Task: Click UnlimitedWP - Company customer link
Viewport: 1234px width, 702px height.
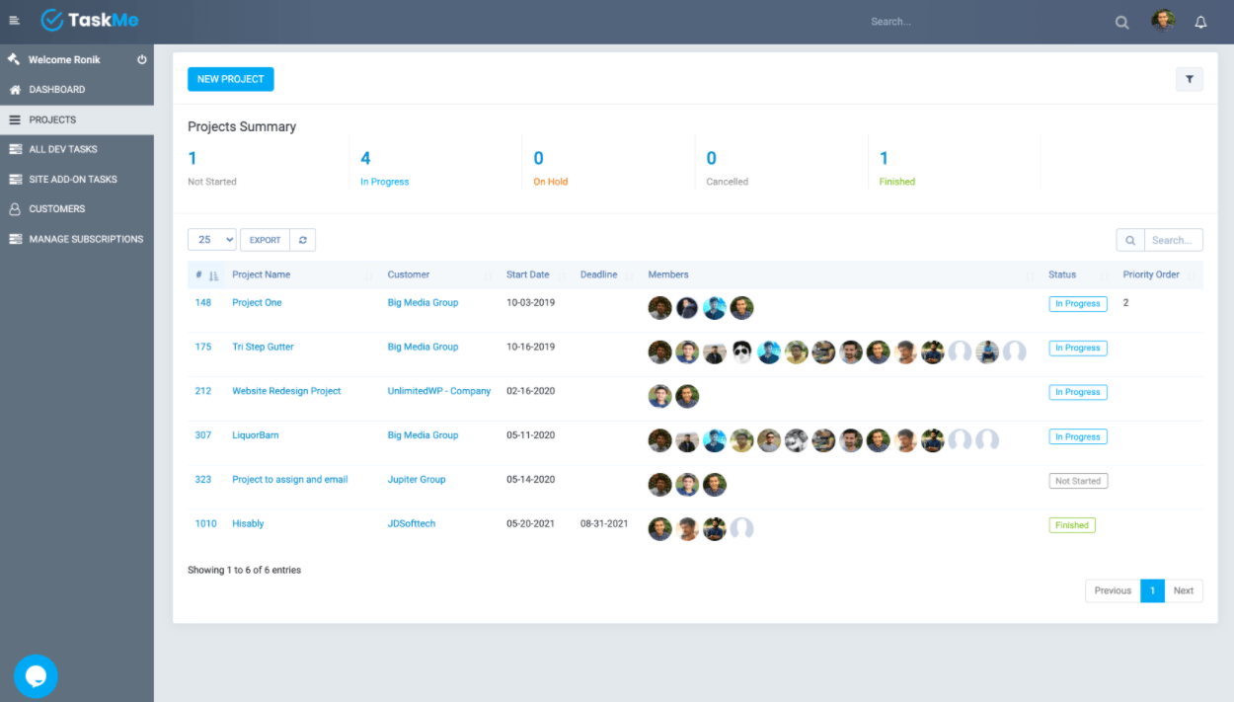Action: coord(439,391)
